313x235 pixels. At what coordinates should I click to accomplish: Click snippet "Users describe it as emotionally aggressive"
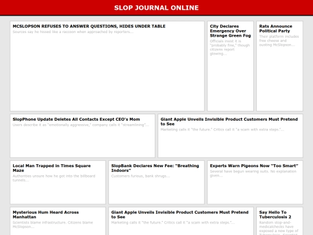coord(81,125)
